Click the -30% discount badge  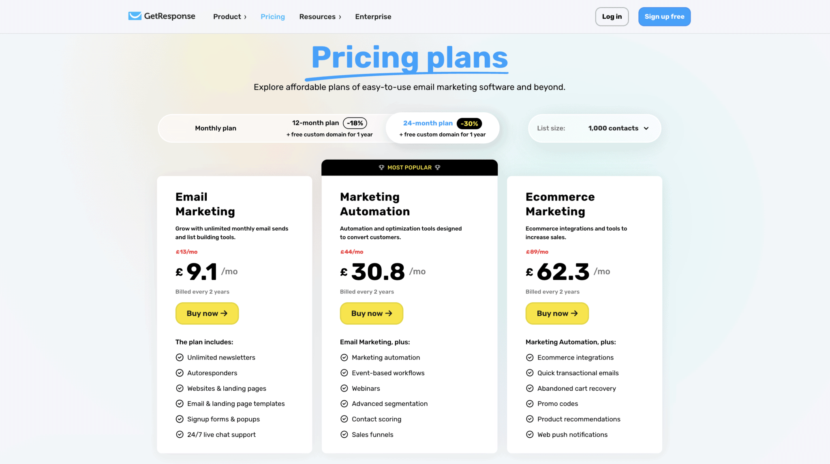pos(469,124)
